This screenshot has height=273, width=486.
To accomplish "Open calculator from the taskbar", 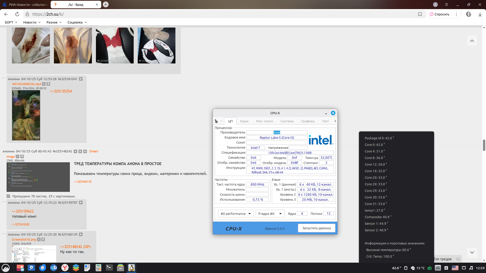I will pos(98,268).
